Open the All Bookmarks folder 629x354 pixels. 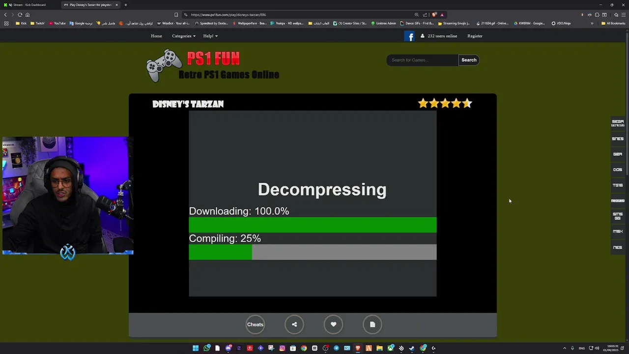[613, 23]
